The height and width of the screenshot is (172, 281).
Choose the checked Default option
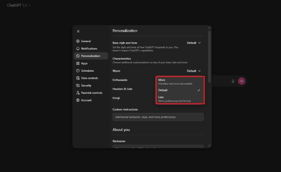[x=180, y=90]
